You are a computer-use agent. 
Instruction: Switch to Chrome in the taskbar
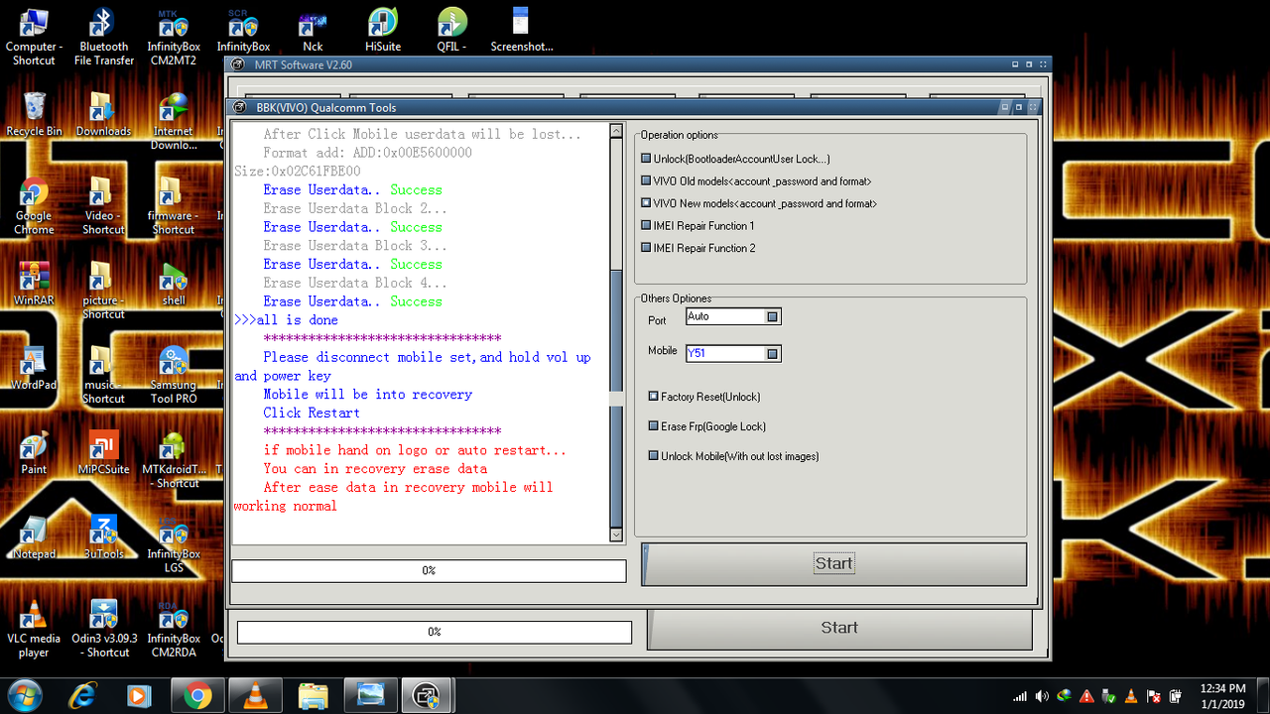197,696
